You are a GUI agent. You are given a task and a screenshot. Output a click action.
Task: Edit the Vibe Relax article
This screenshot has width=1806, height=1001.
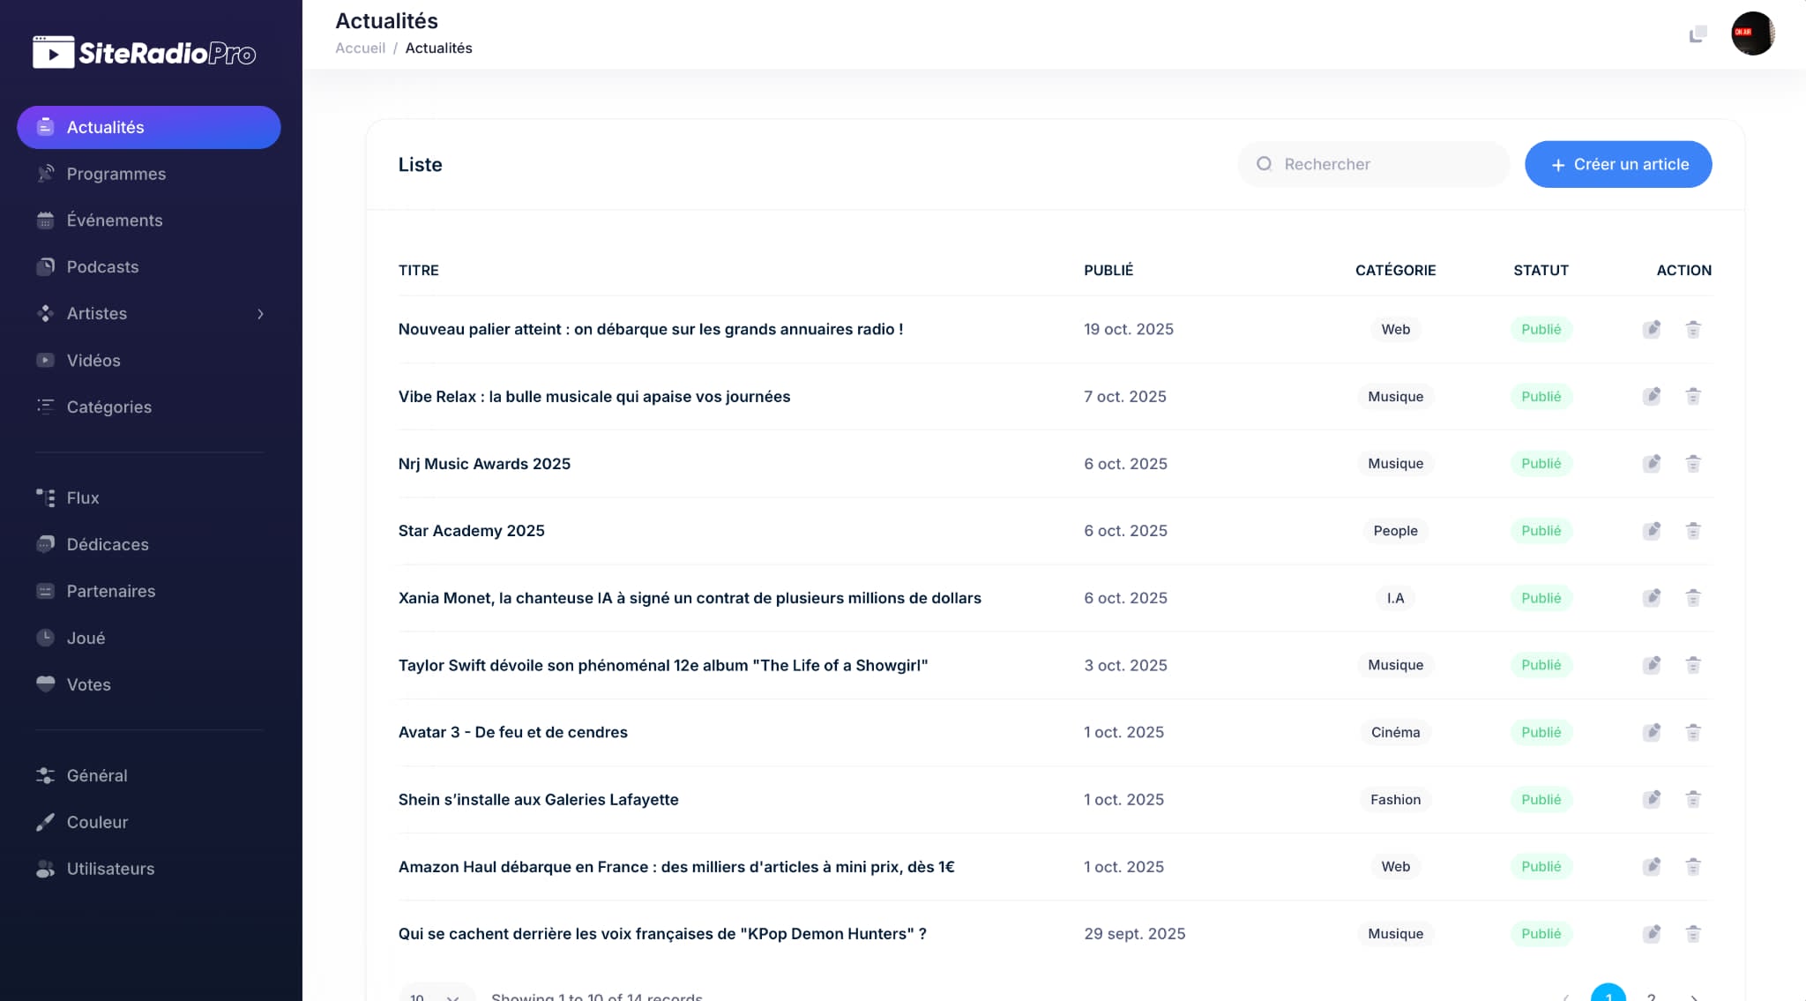click(x=1652, y=397)
